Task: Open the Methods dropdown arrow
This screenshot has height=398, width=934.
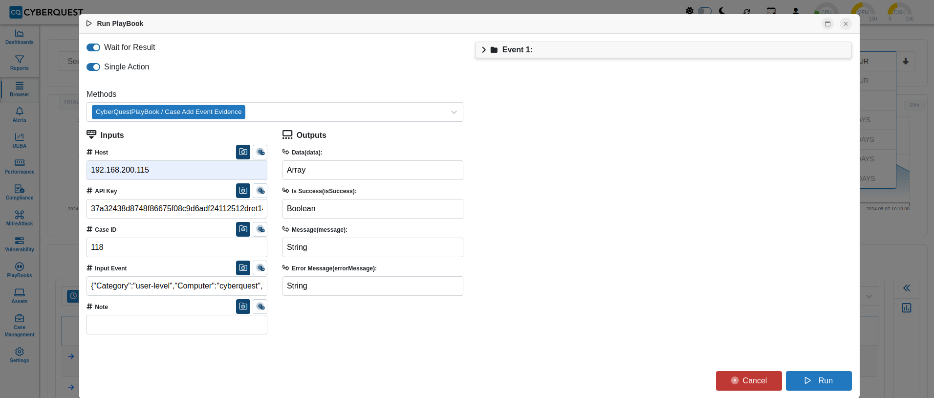Action: point(454,112)
